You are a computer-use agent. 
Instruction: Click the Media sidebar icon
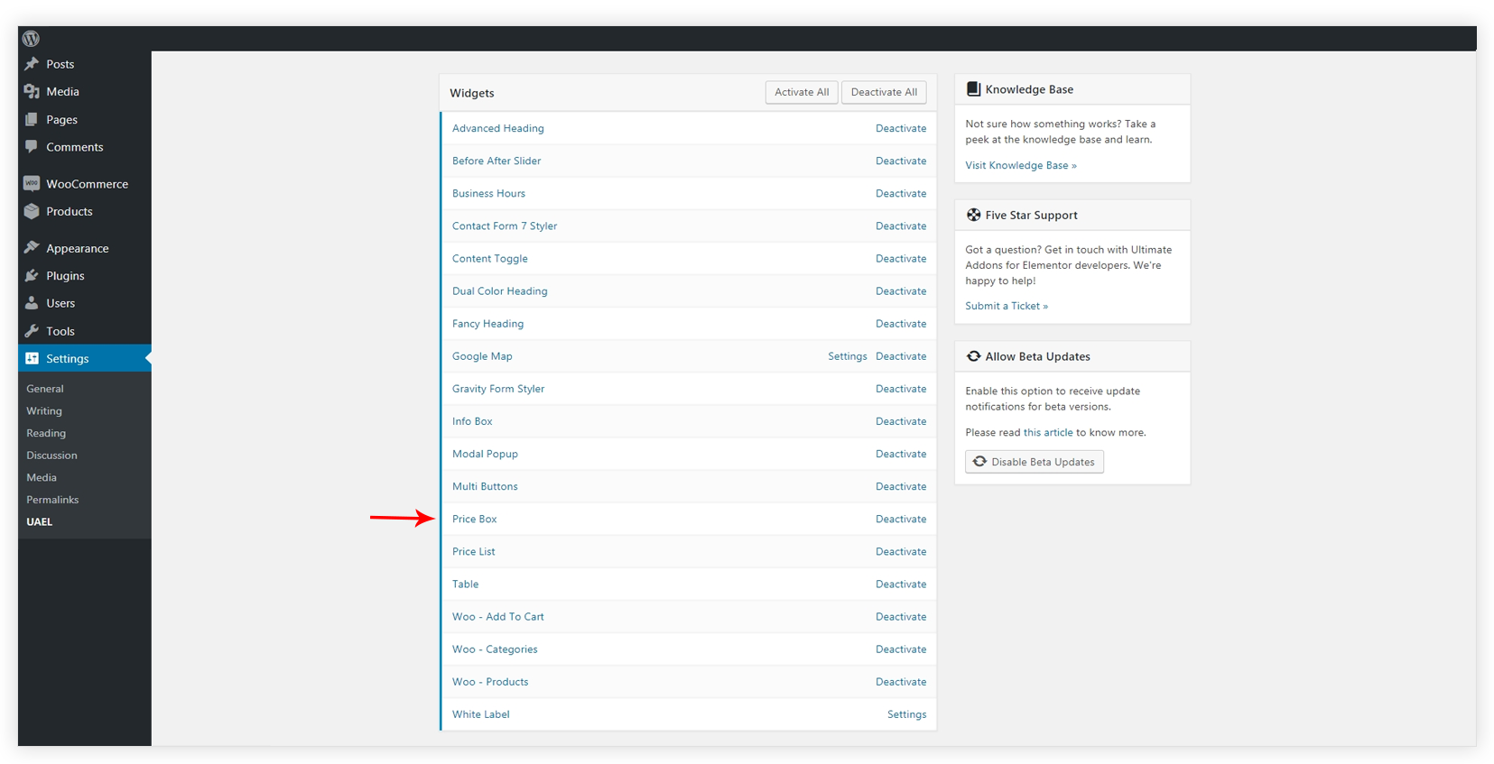(32, 91)
